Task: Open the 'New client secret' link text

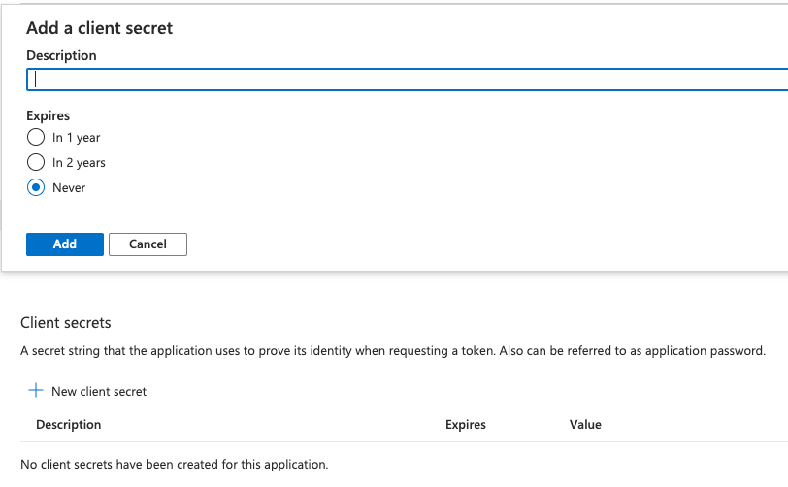Action: click(x=99, y=391)
